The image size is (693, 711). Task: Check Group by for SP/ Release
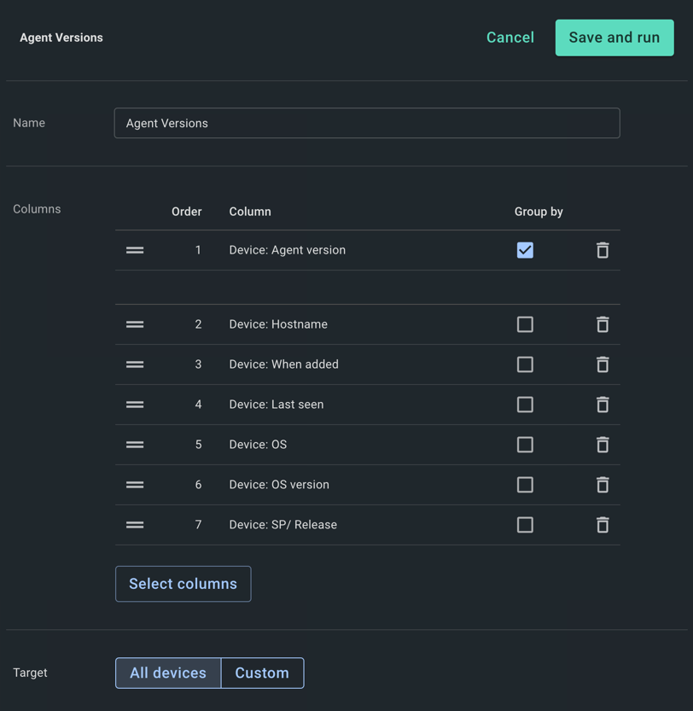525,525
